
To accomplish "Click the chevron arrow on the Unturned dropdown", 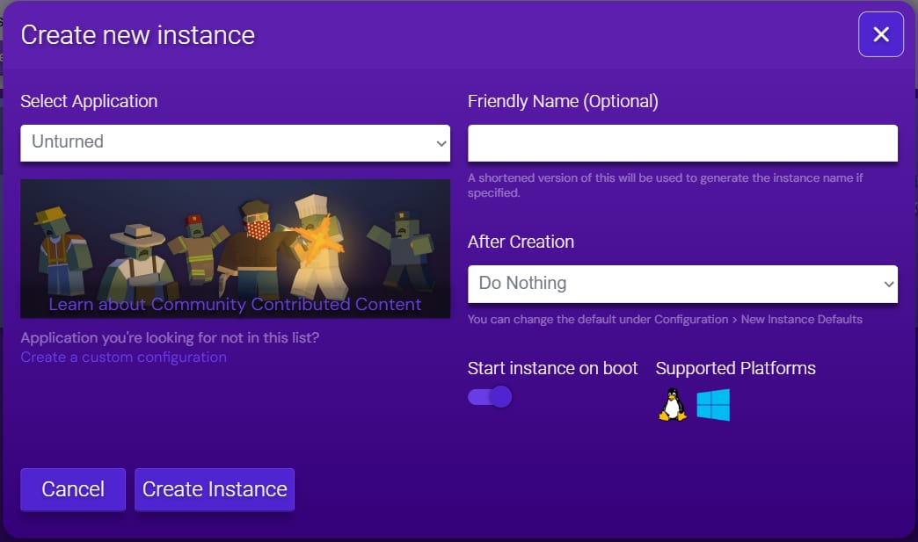I will (x=441, y=143).
